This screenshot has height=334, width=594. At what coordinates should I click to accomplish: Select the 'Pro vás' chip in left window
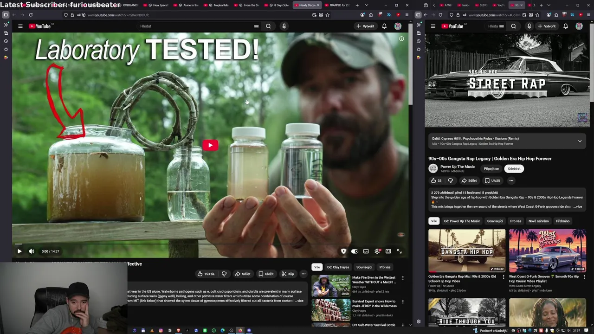385,267
